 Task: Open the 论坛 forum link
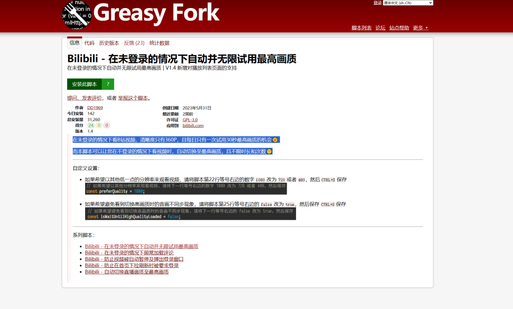[380, 28]
